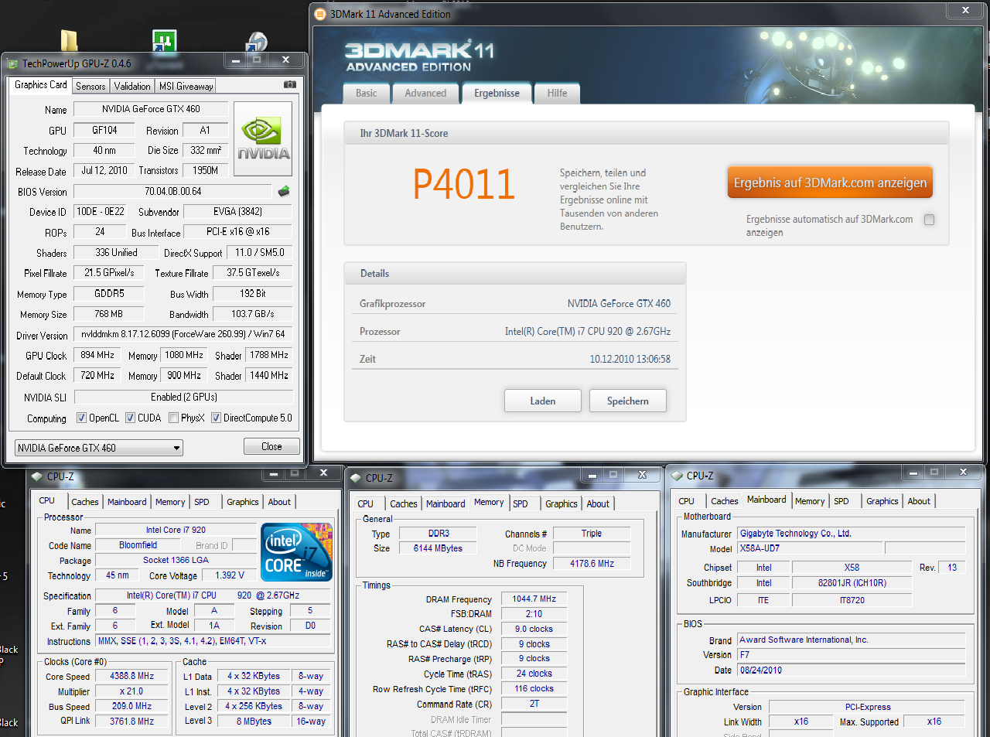Screen dimensions: 990x737
Task: Click the GPU-Z screenshot camera icon
Action: click(289, 84)
